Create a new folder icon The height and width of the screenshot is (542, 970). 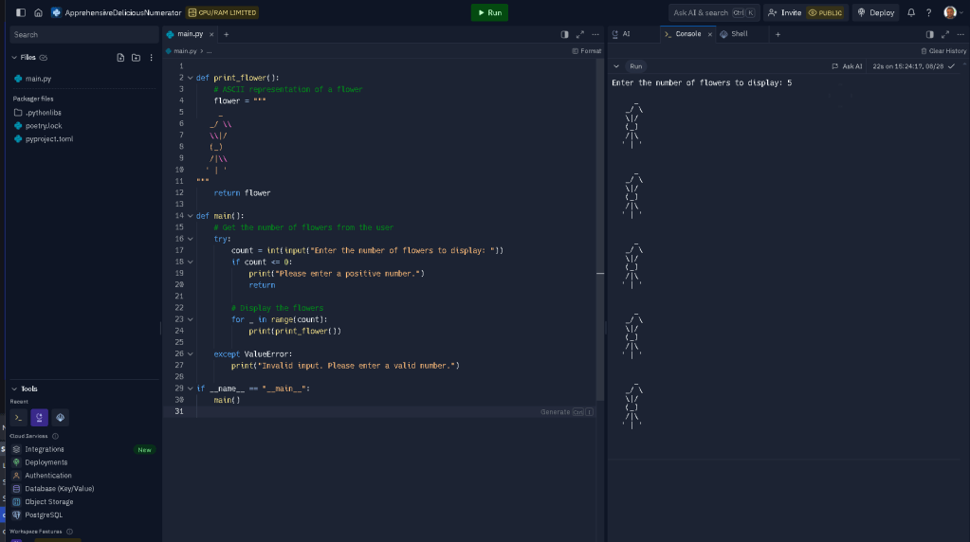137,58
